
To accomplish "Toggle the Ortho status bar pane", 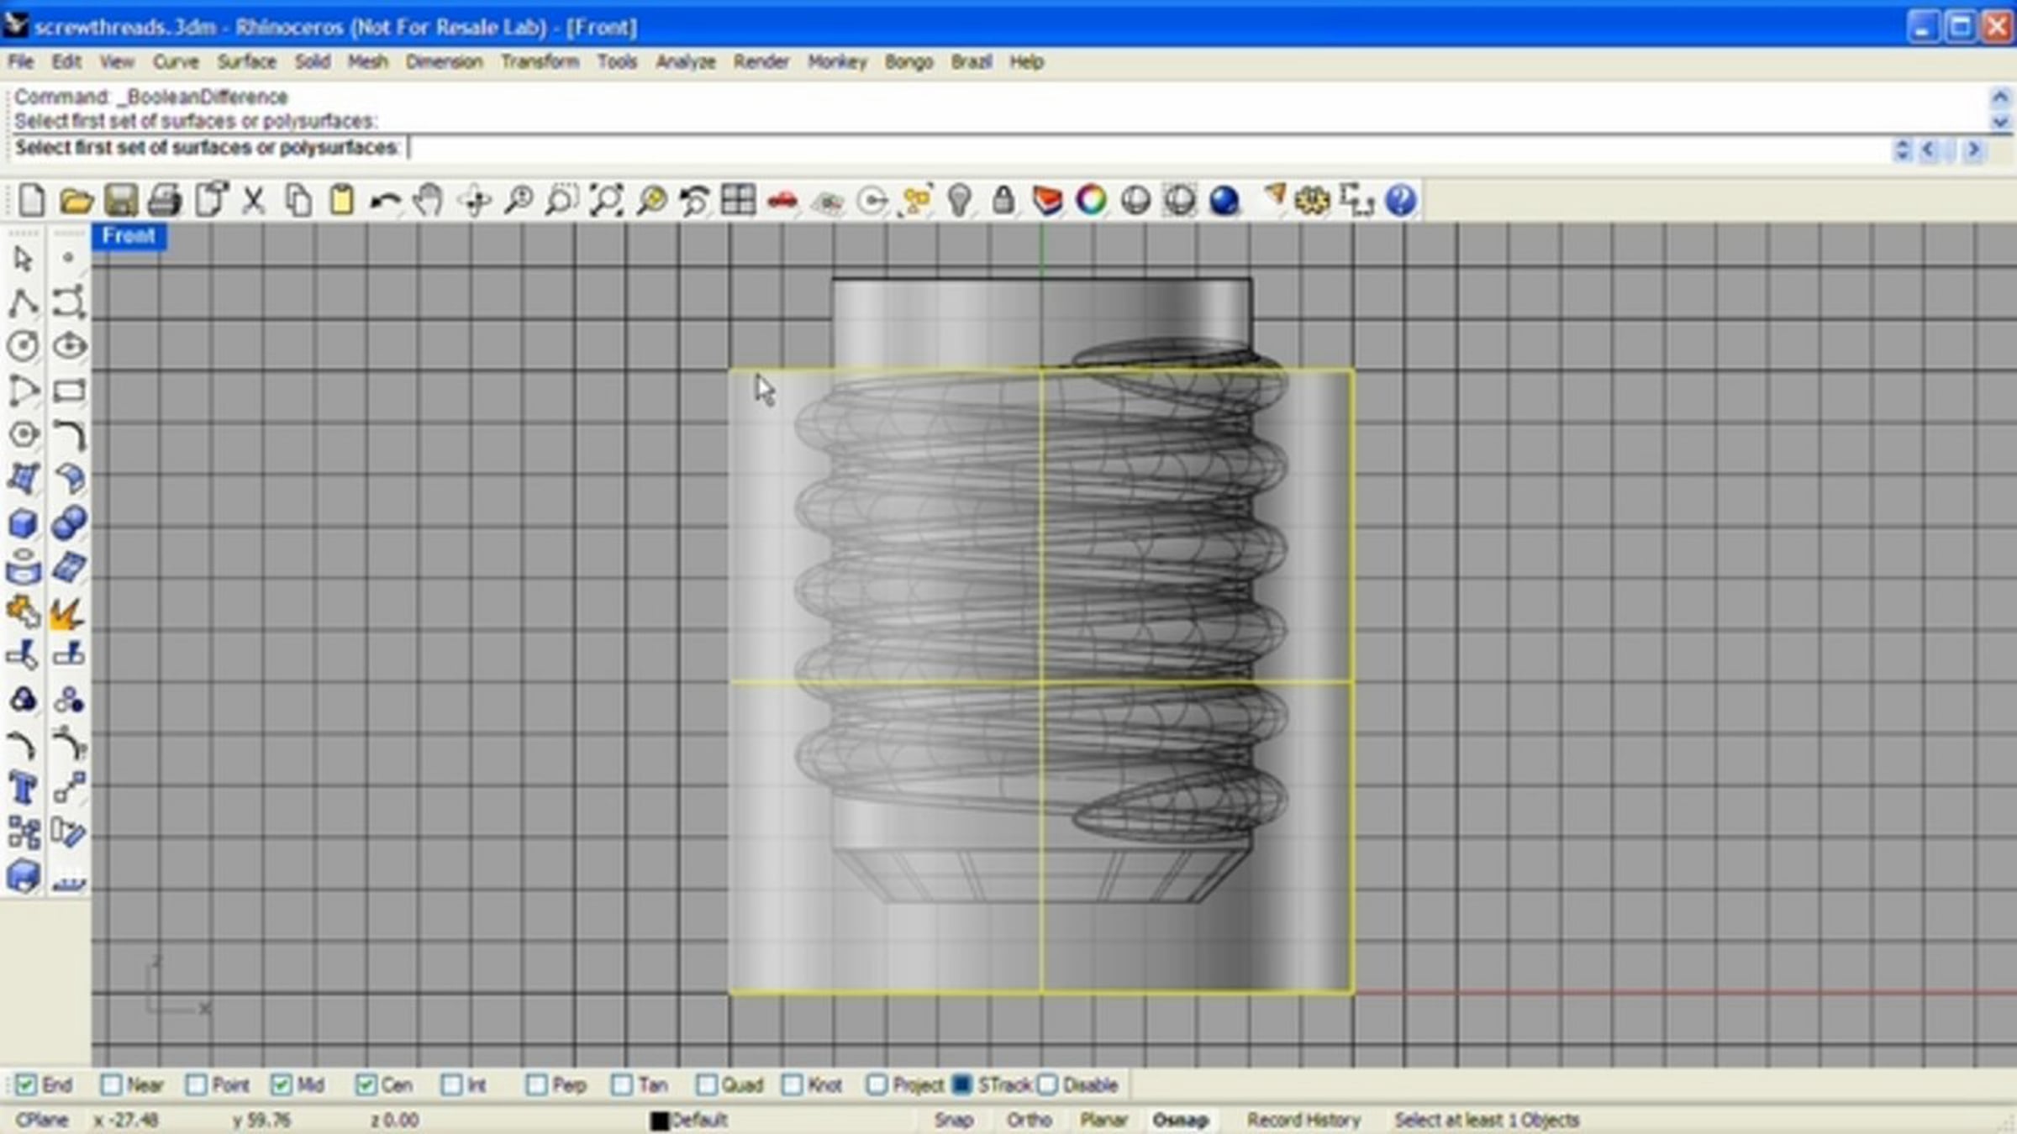I will click(x=1029, y=1120).
